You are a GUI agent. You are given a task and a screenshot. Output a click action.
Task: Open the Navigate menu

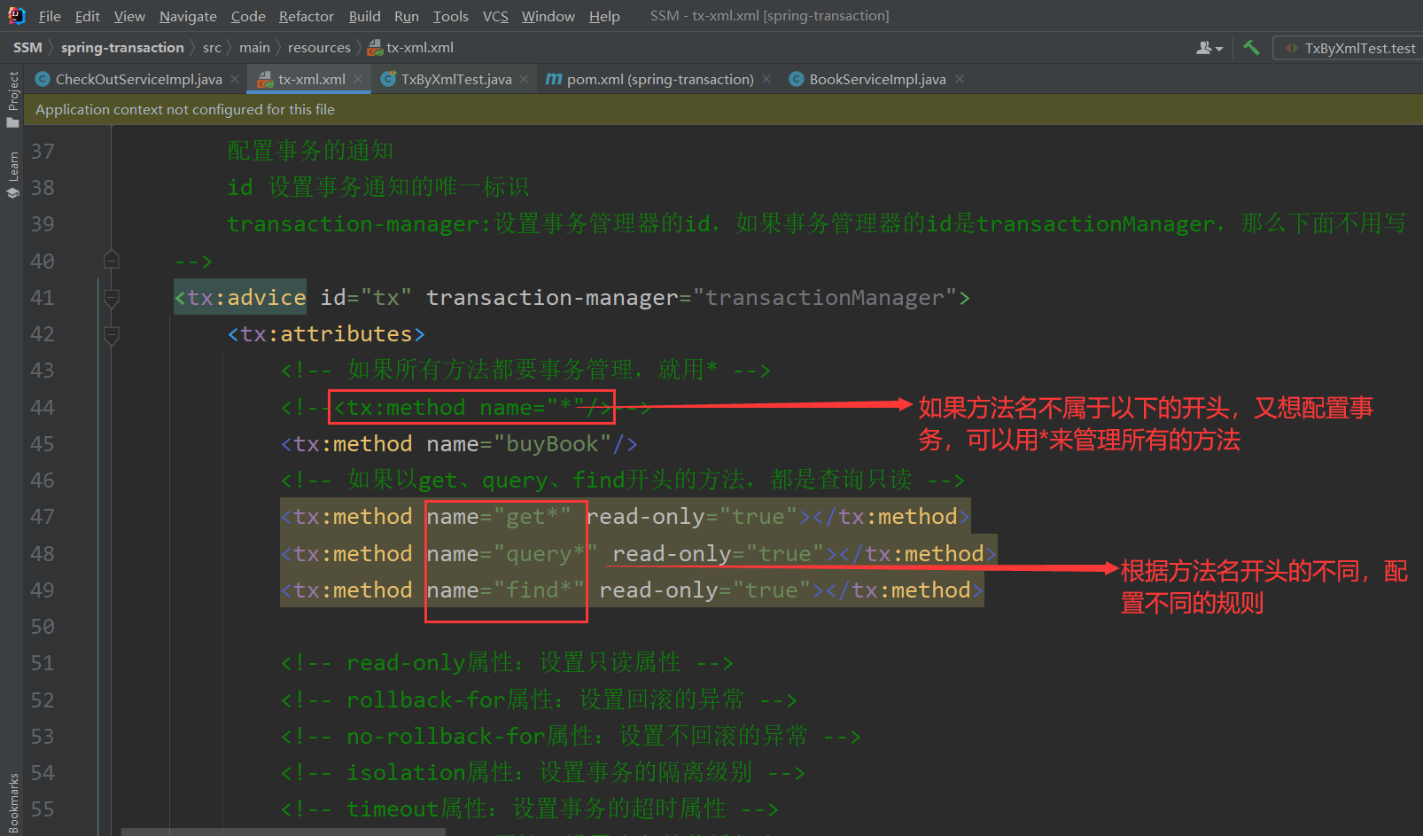point(188,16)
